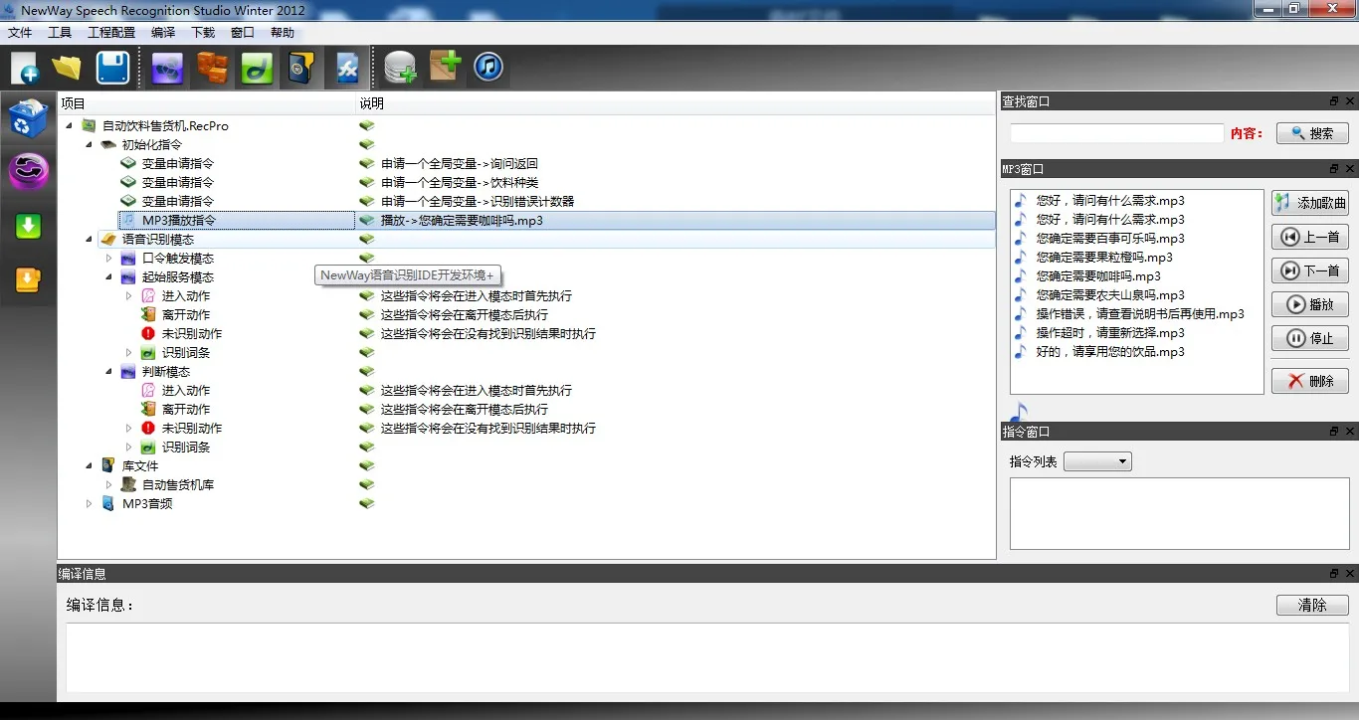
Task: Click the purple refresh sphere sidebar icon
Action: 28,171
